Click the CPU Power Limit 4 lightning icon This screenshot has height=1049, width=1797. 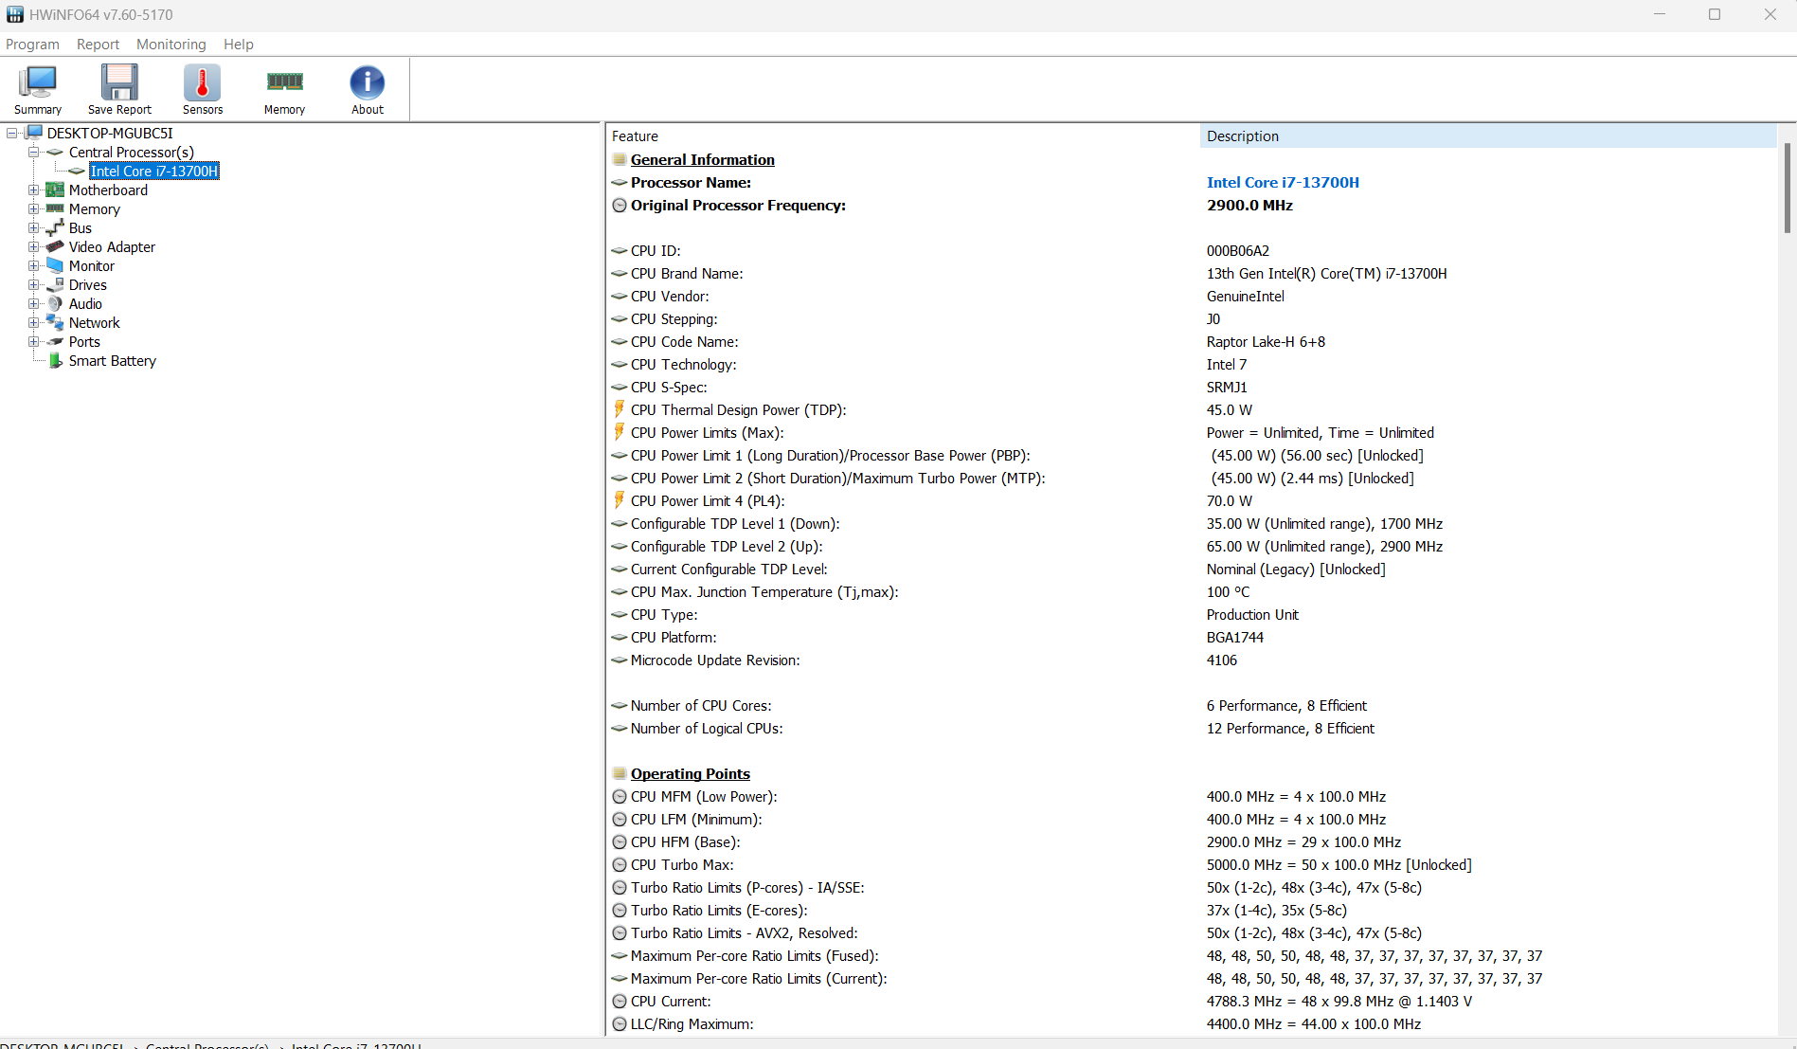(x=620, y=500)
